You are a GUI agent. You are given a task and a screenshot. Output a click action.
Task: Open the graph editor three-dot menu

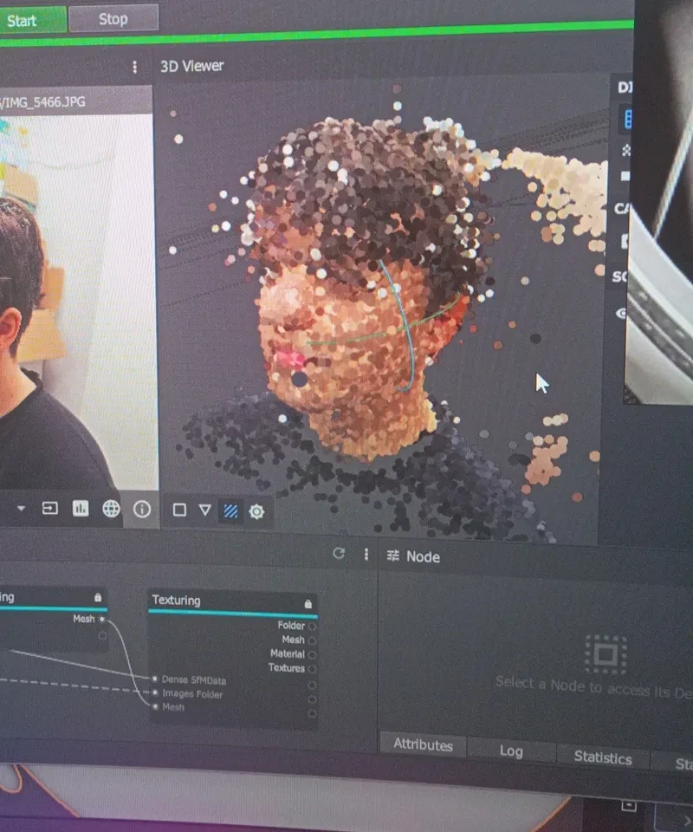[x=366, y=555]
